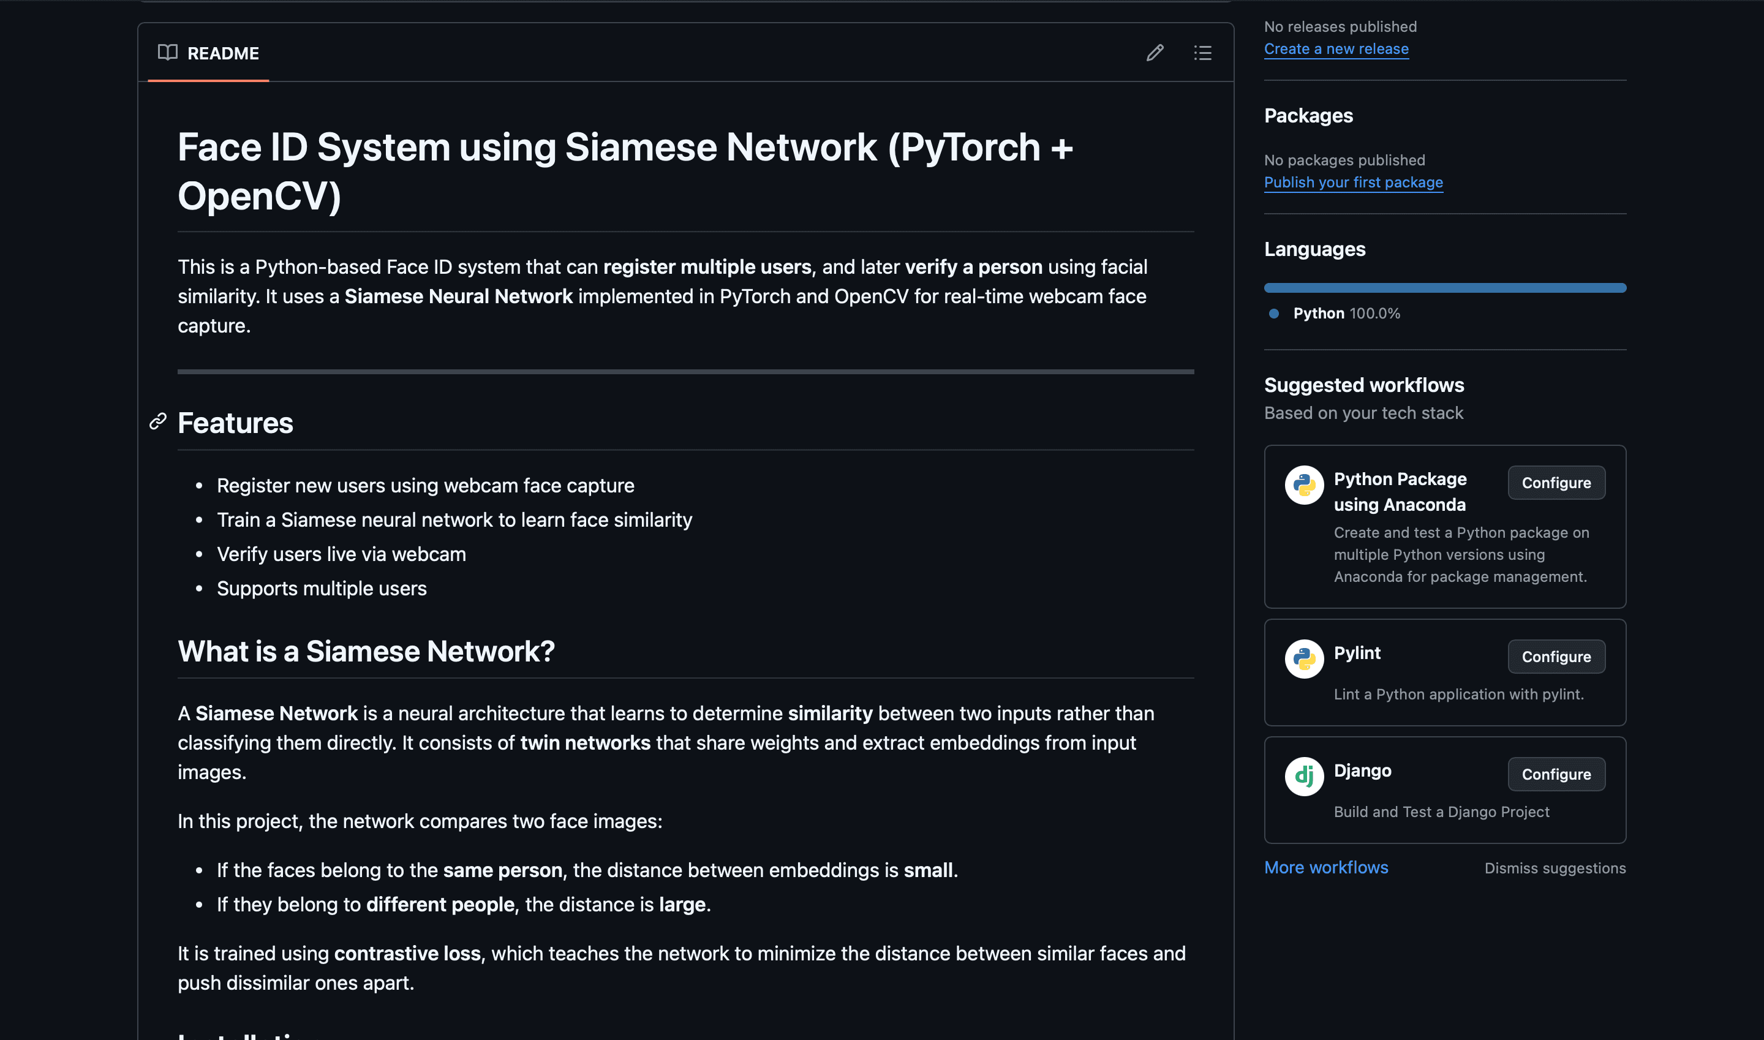Edit the README with the pencil icon
The image size is (1764, 1040).
(1155, 53)
